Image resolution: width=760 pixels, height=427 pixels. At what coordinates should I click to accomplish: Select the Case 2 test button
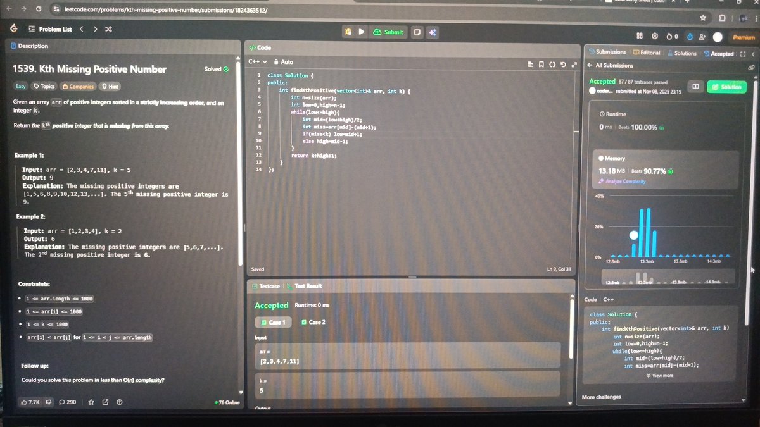(x=313, y=322)
